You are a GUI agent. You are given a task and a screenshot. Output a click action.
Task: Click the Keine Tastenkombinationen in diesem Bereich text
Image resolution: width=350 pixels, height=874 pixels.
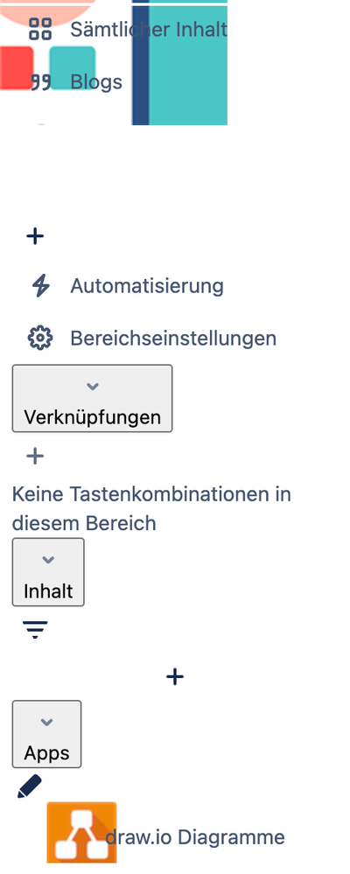coord(151,508)
